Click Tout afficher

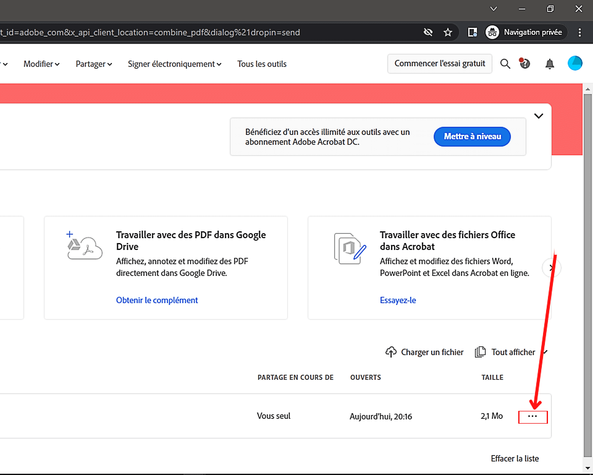coord(513,352)
